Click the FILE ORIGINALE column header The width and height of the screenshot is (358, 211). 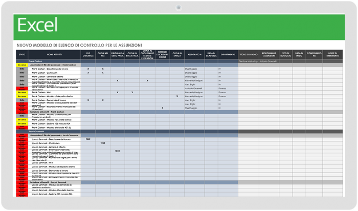88,55
